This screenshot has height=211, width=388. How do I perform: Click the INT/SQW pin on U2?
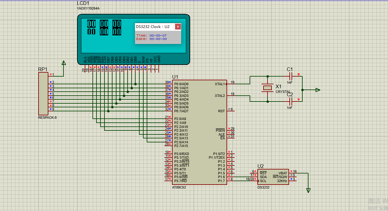280,177
